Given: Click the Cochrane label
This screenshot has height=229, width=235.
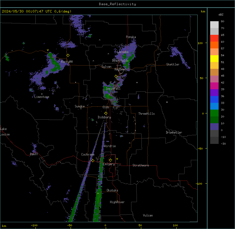Looking at the screenshot, I should pyautogui.click(x=88, y=154).
